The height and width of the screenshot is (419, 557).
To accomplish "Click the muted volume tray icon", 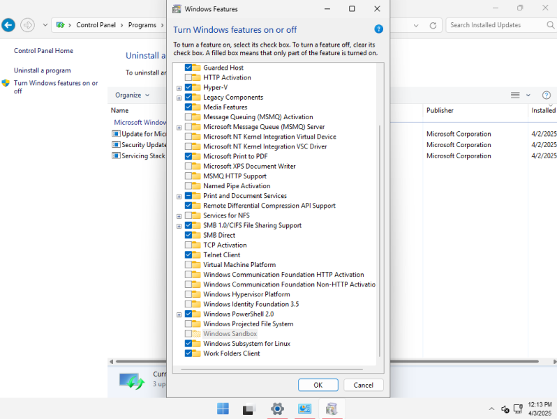I will click(x=505, y=409).
